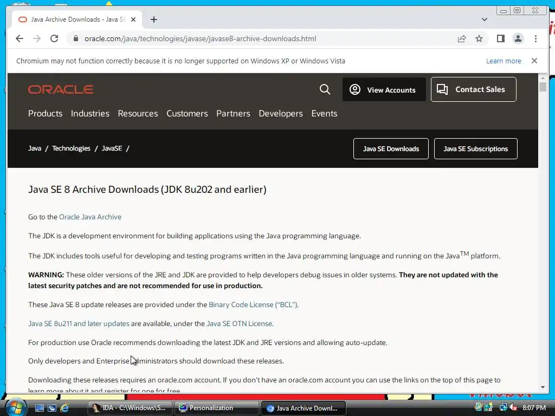Switch to Personalization taskbar window

click(216, 408)
